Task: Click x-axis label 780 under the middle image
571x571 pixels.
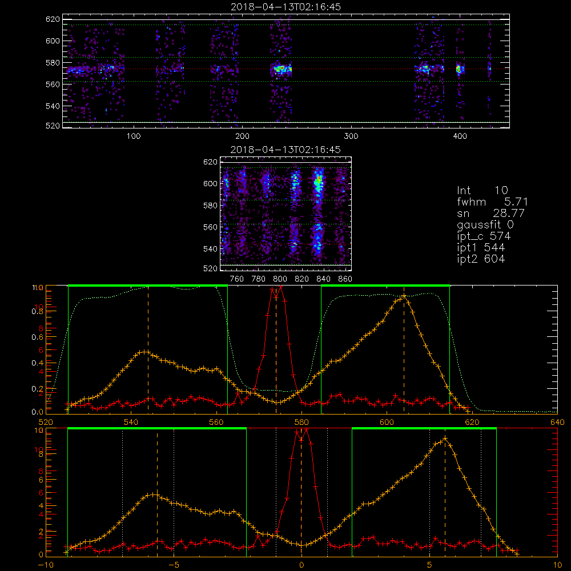Action: [259, 279]
